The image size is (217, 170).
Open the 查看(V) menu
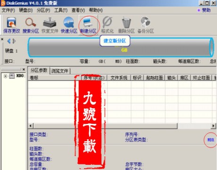pyautogui.click(x=78, y=10)
